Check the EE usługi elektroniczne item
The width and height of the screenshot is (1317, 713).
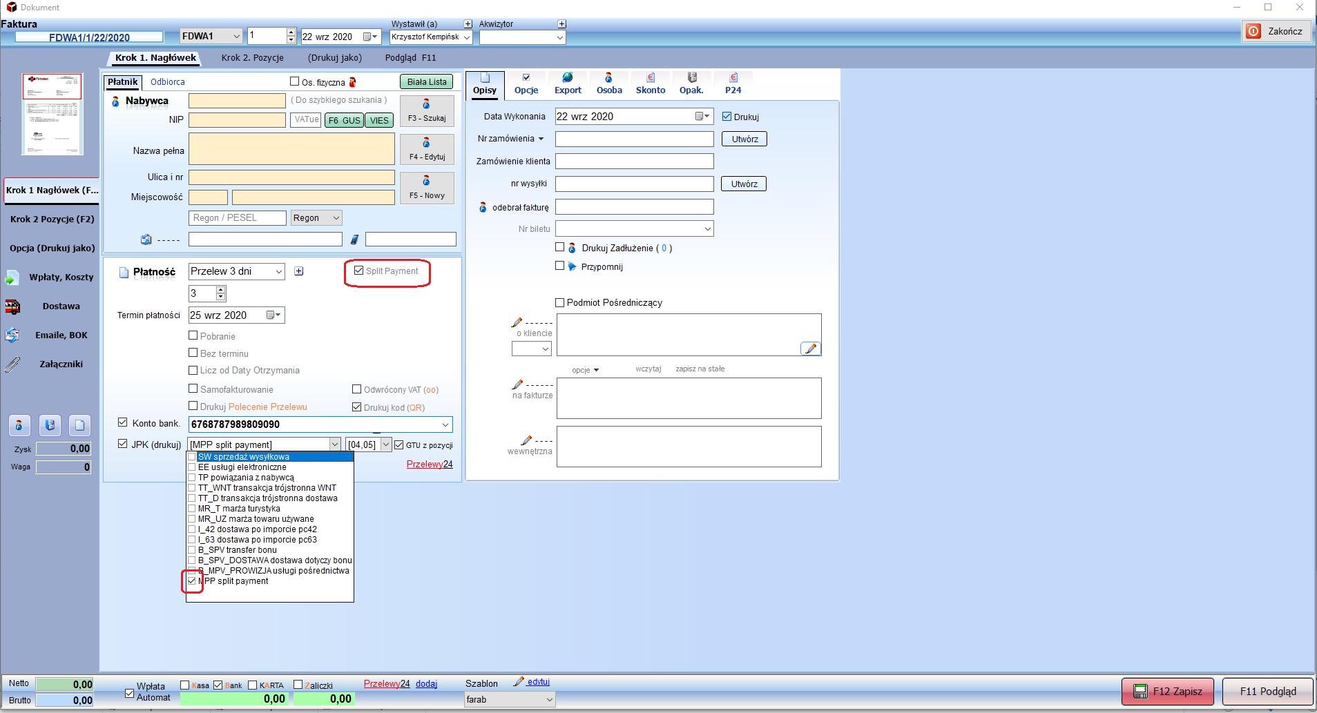point(192,467)
